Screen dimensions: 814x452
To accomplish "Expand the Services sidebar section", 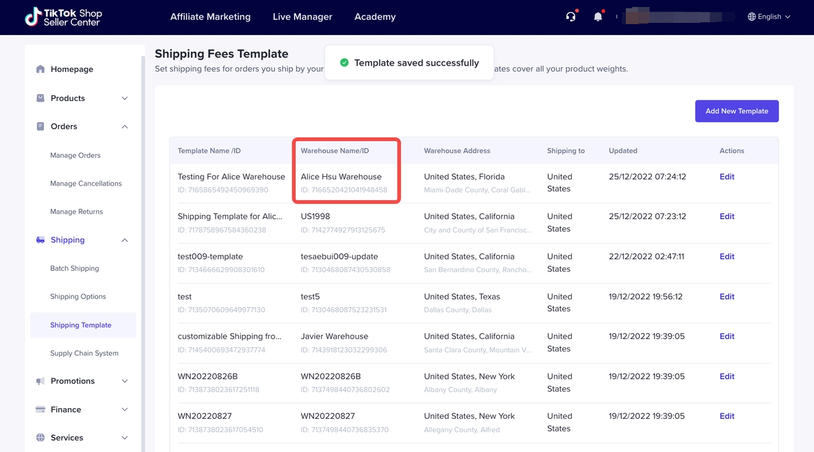I will click(x=125, y=438).
